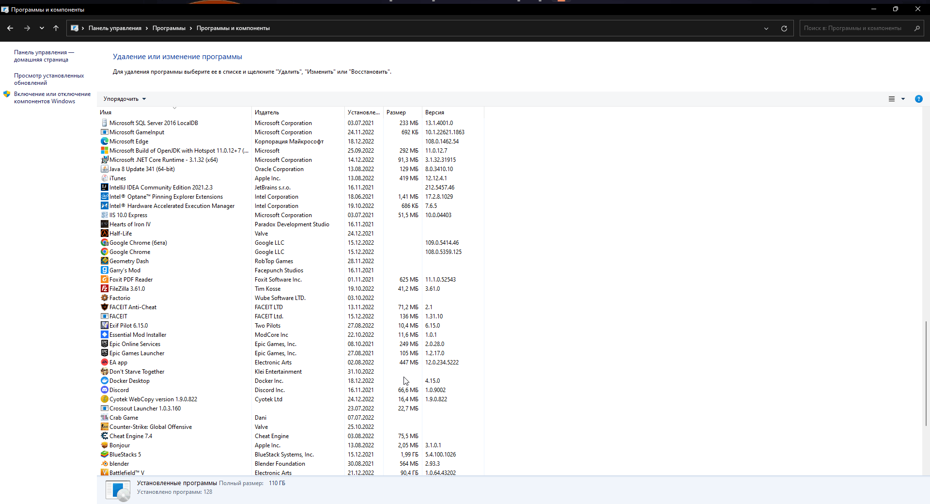Click Панель управления breadcrumb
The image size is (930, 504).
(x=115, y=28)
